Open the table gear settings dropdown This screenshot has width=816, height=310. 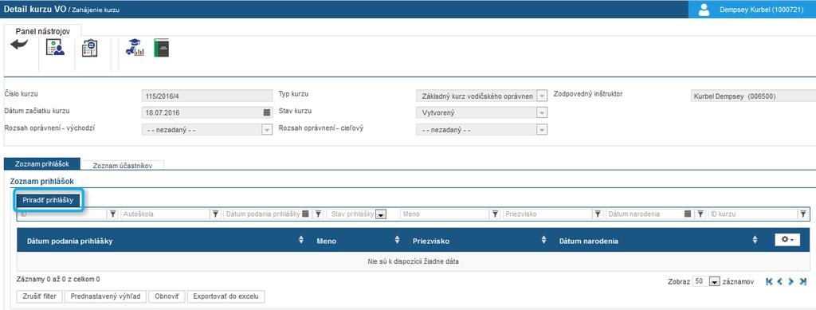pyautogui.click(x=784, y=240)
